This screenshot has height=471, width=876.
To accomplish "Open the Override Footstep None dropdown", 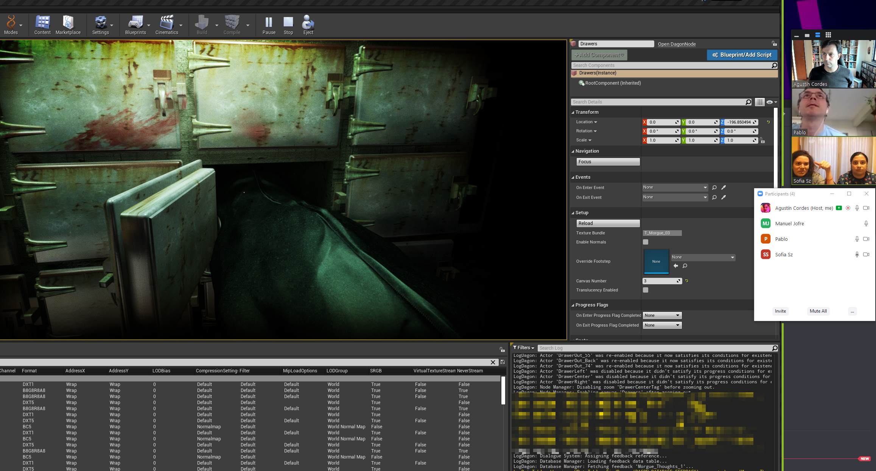I will [703, 257].
